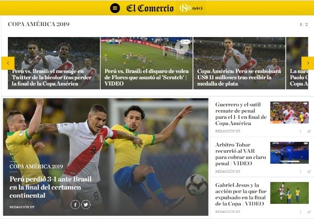314x219 pixels.
Task: Share main Perú-Brasil story on Twitter
Action: coord(86,204)
